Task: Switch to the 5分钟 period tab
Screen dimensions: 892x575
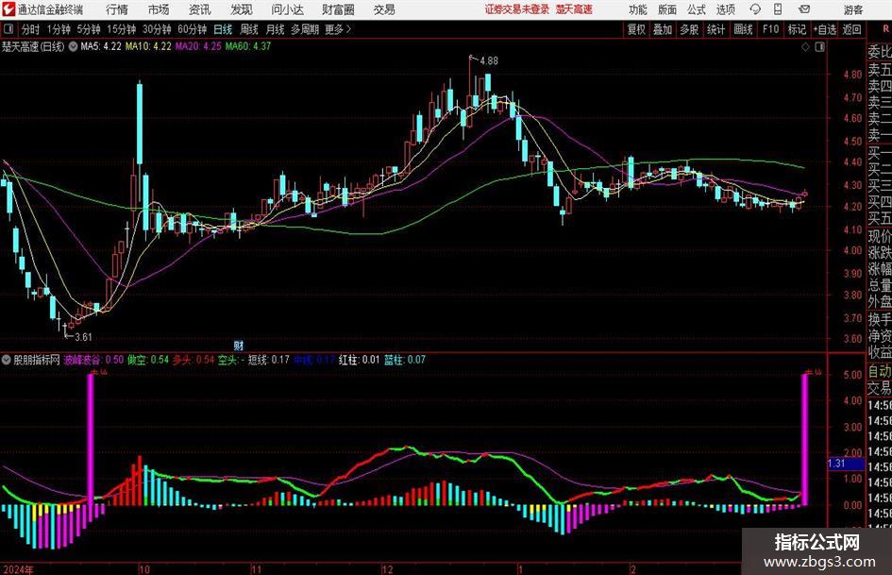Action: point(89,29)
